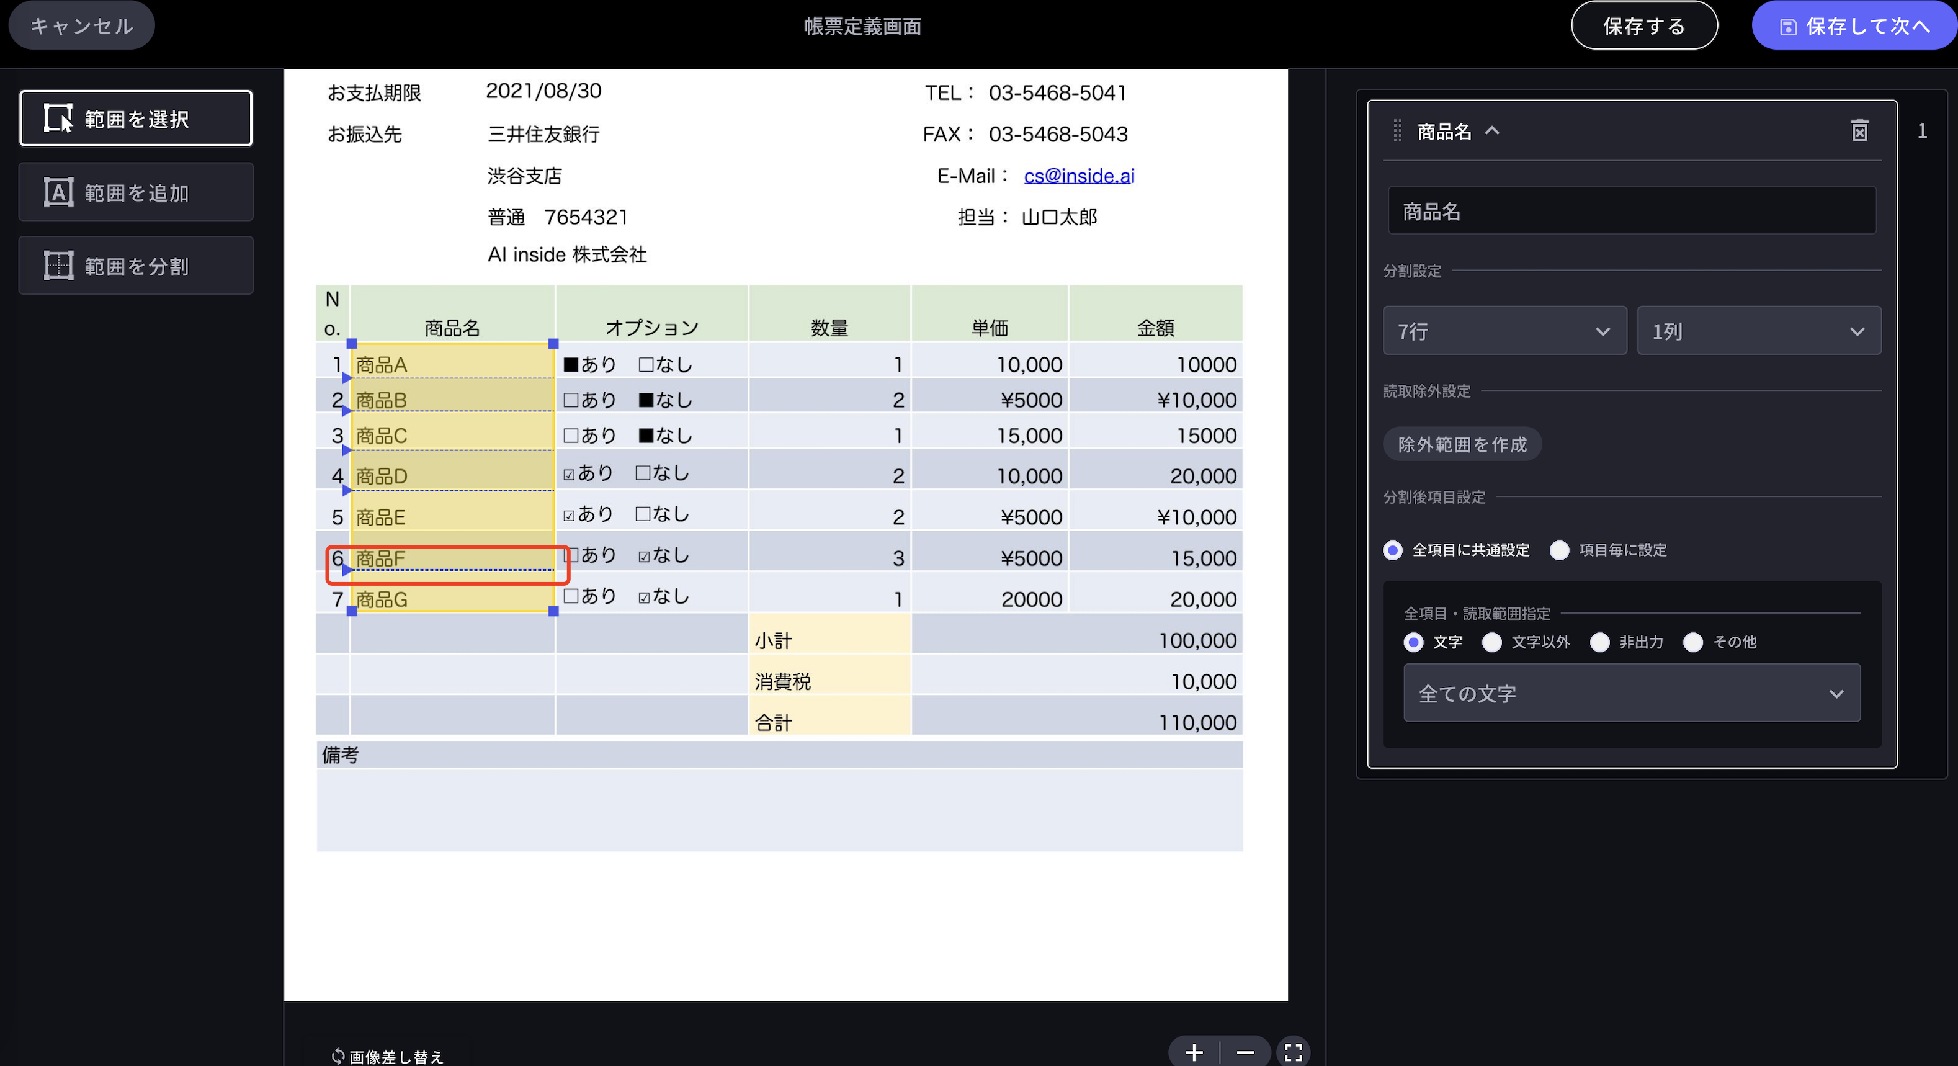Click the split marker below 商品D
The image size is (1958, 1066).
coord(347,490)
